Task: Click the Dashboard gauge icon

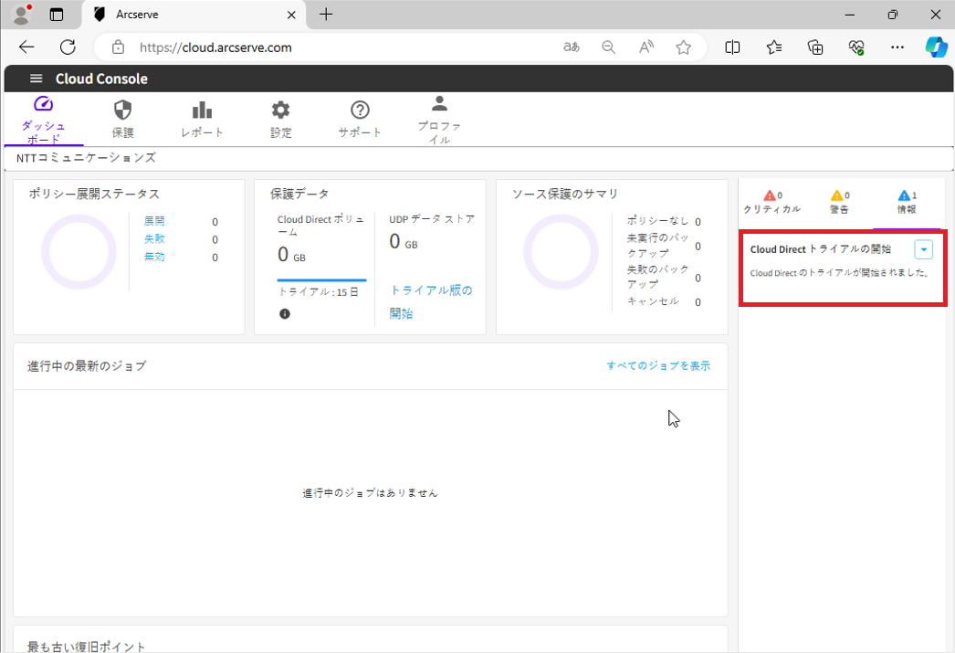Action: [43, 104]
